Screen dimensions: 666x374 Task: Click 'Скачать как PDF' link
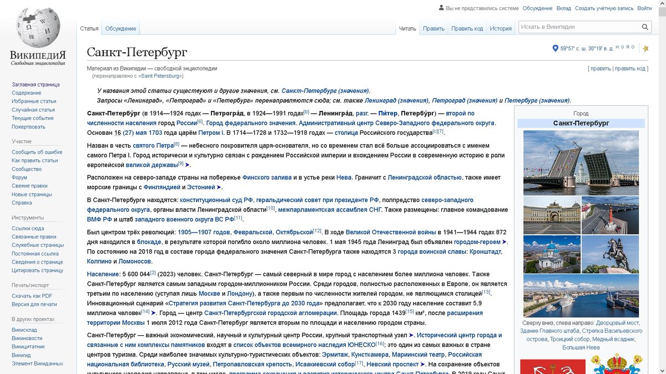[32, 296]
